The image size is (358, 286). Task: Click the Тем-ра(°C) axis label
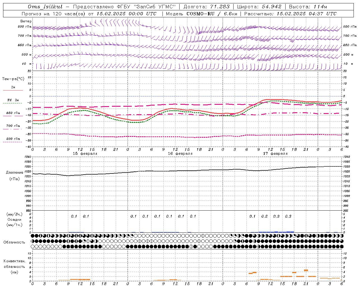pos(13,79)
